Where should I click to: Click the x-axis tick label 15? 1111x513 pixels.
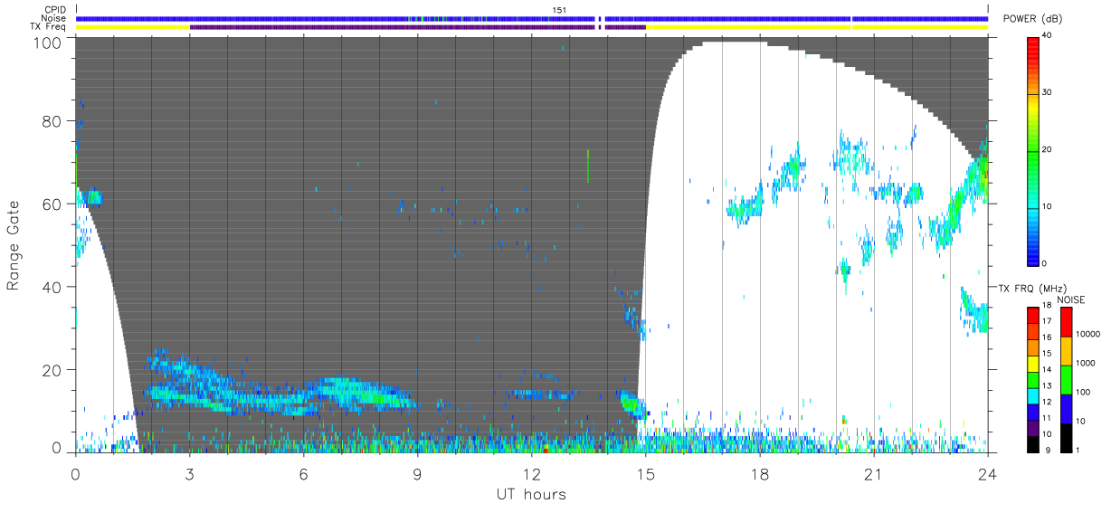pos(646,473)
